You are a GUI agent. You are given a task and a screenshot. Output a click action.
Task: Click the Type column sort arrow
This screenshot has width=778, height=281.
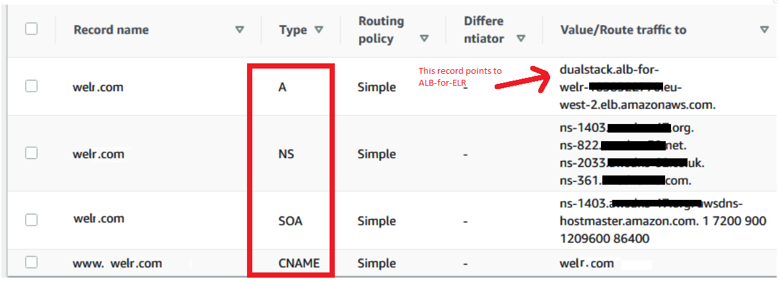[319, 30]
